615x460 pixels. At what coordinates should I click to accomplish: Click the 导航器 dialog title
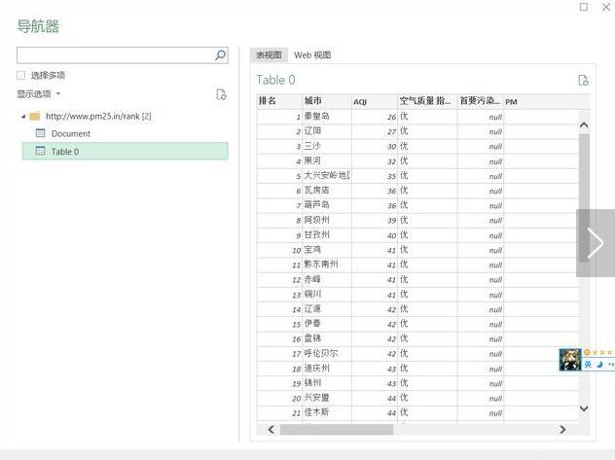pos(38,26)
